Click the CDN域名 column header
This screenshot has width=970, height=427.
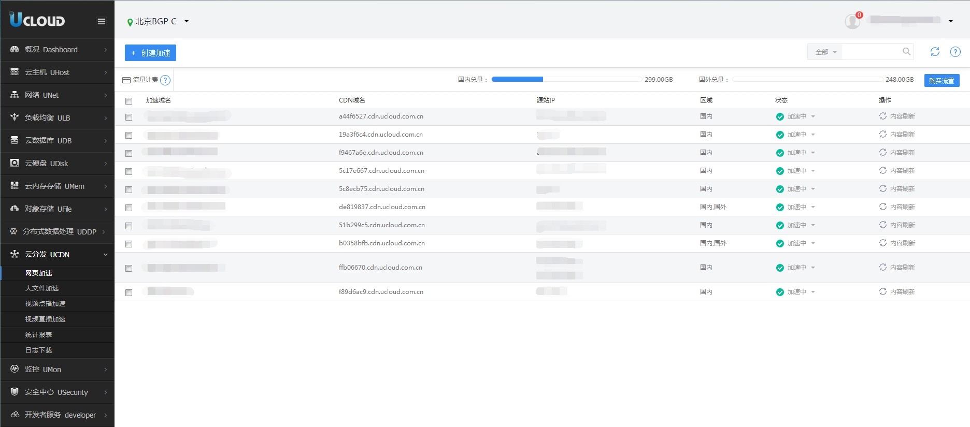[352, 100]
